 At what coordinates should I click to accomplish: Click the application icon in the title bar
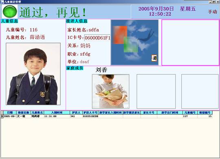pyautogui.click(x=2, y=2)
